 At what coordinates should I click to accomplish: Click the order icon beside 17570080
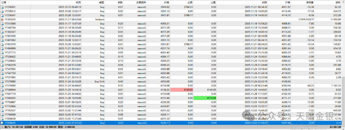2,82
